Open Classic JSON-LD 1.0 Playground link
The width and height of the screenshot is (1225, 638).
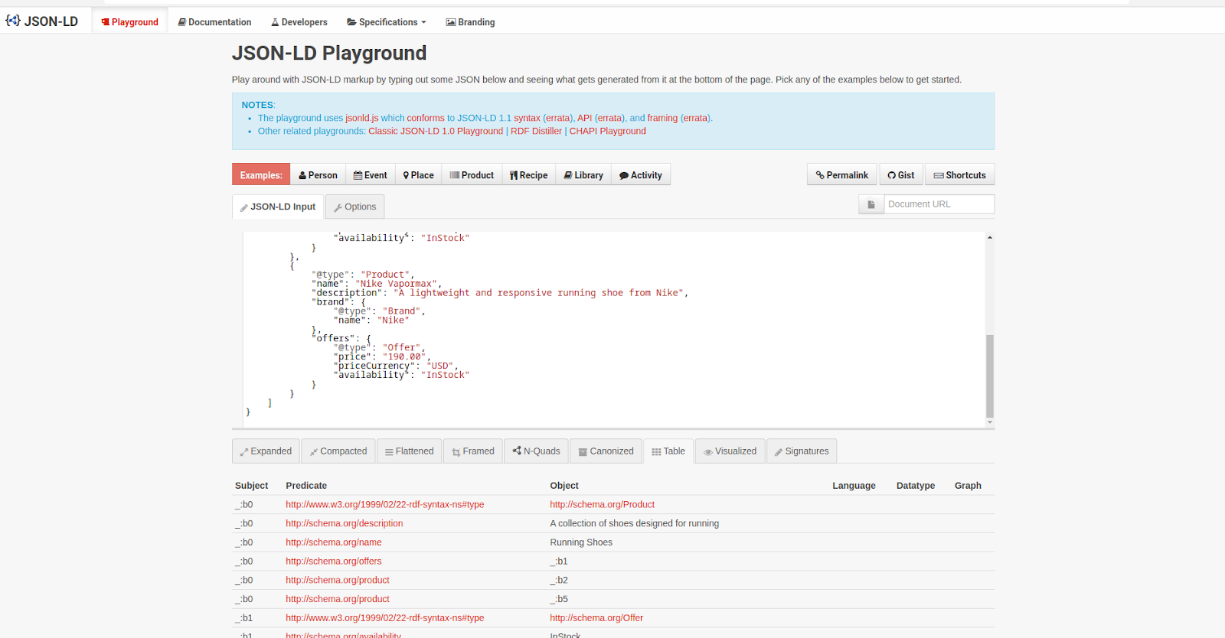(x=436, y=131)
